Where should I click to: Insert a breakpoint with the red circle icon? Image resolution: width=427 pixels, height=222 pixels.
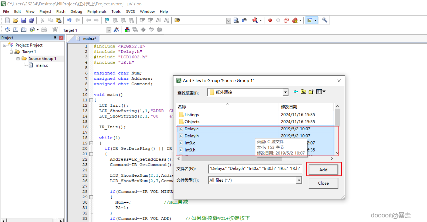coord(270,20)
